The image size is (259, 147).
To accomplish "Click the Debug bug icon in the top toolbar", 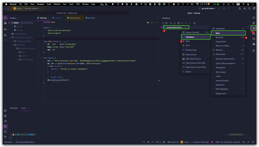I will [x=224, y=8].
